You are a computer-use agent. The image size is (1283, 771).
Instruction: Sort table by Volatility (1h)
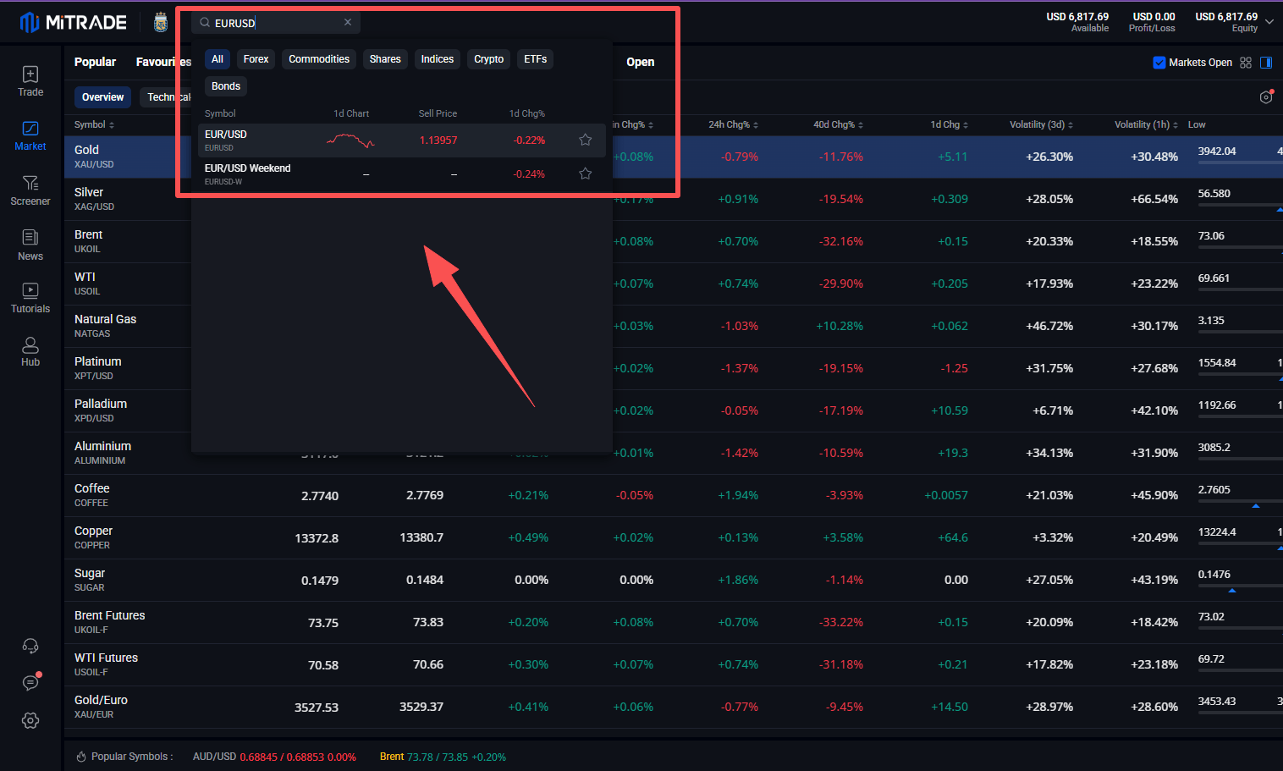point(1146,124)
